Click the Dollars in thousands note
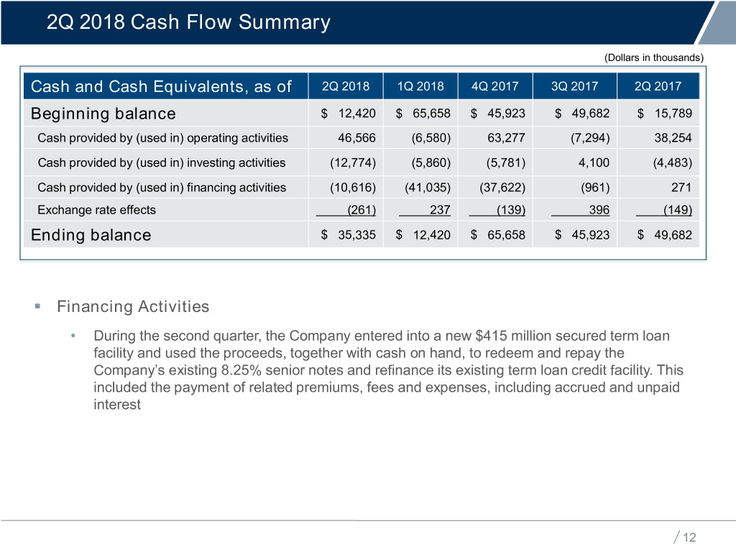 click(x=653, y=57)
